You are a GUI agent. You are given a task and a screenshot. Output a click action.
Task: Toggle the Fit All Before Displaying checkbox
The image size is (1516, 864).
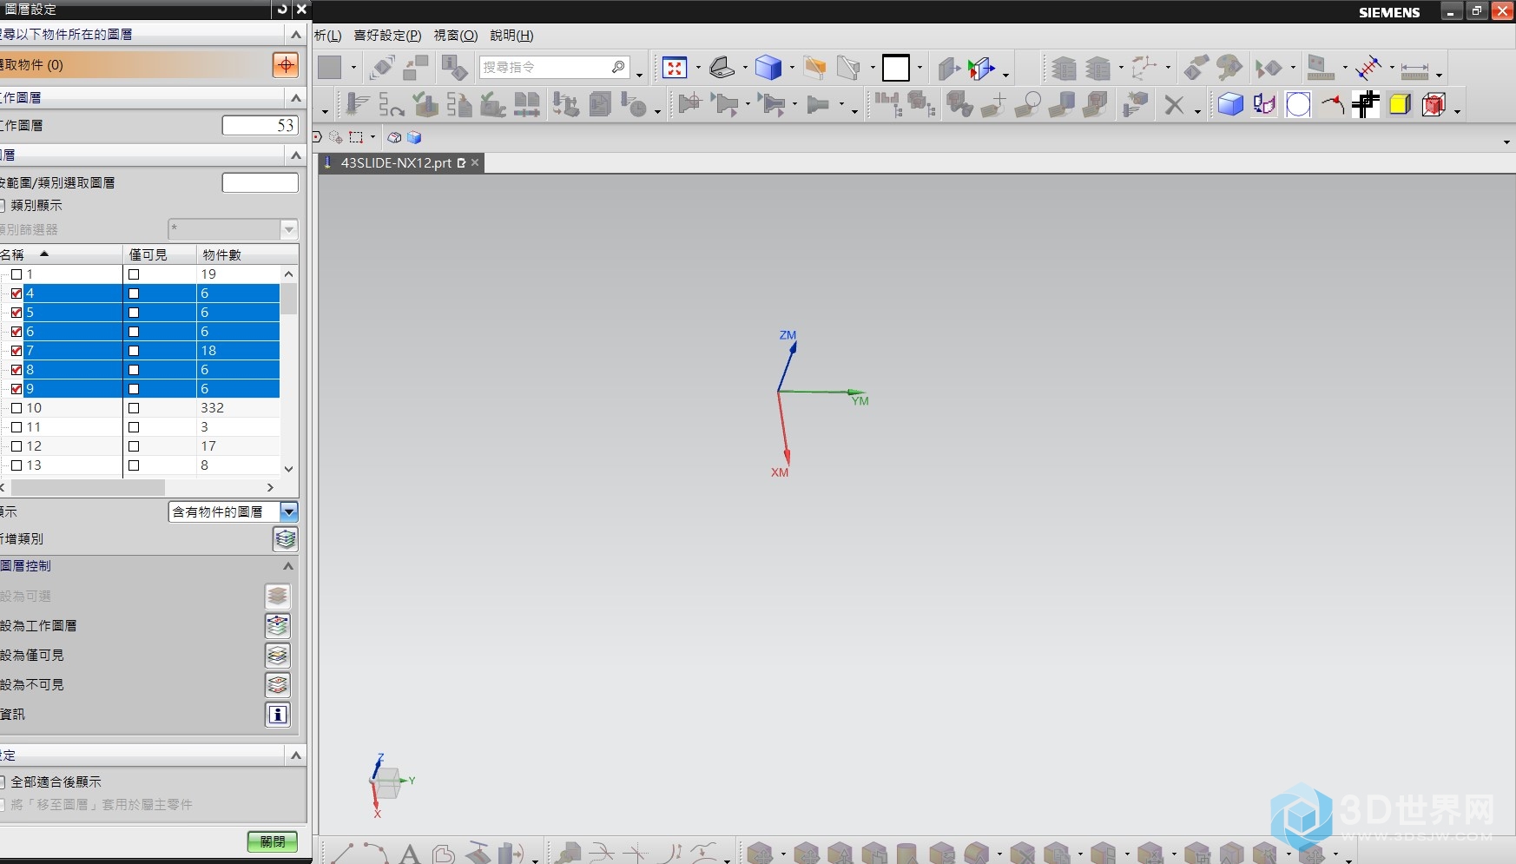point(3,782)
